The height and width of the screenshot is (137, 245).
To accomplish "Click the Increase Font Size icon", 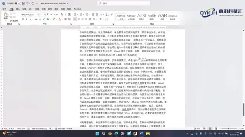I will (x=47, y=14).
